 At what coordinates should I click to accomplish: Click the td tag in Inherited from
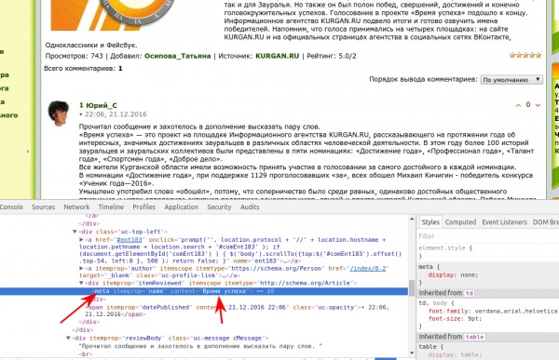pos(470,293)
